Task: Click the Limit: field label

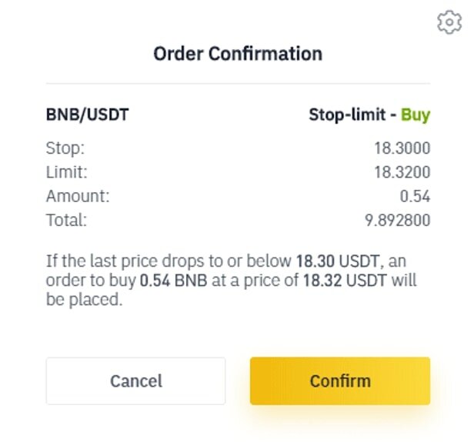Action: coord(66,172)
